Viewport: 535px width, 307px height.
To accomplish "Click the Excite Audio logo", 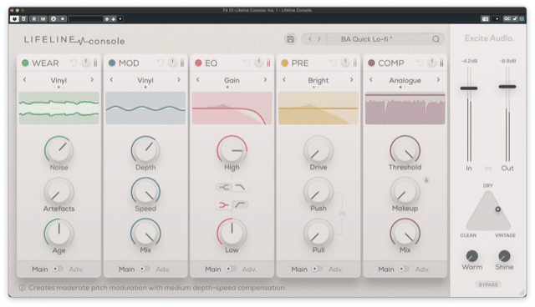I will pos(489,38).
